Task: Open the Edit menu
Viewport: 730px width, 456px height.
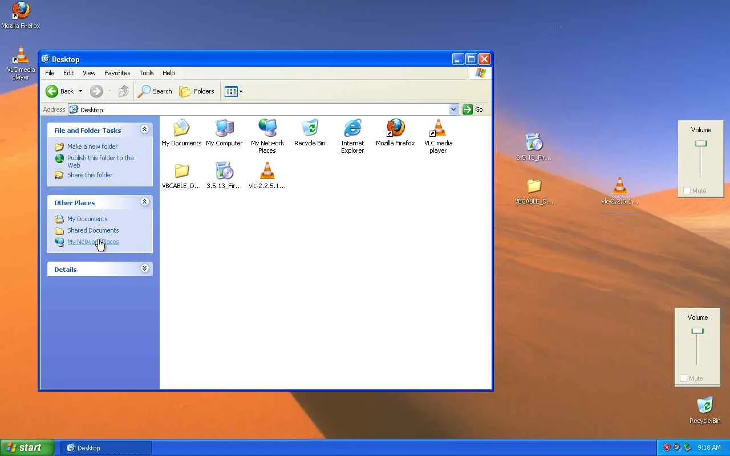Action: point(68,73)
